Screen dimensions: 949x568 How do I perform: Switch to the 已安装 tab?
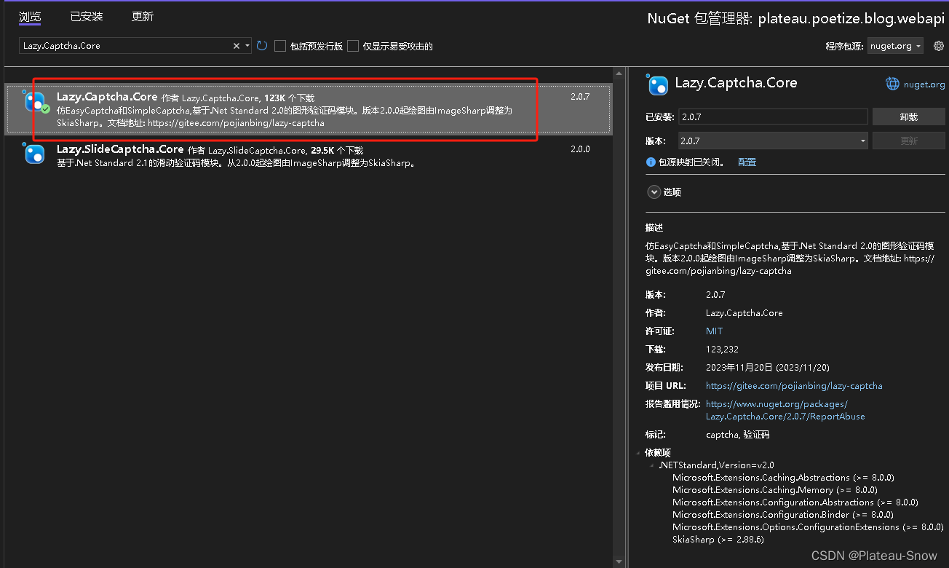pyautogui.click(x=86, y=16)
